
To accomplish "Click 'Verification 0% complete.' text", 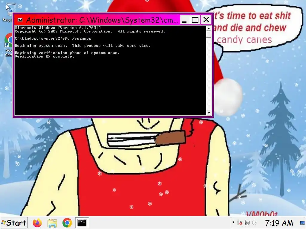I will (45, 56).
